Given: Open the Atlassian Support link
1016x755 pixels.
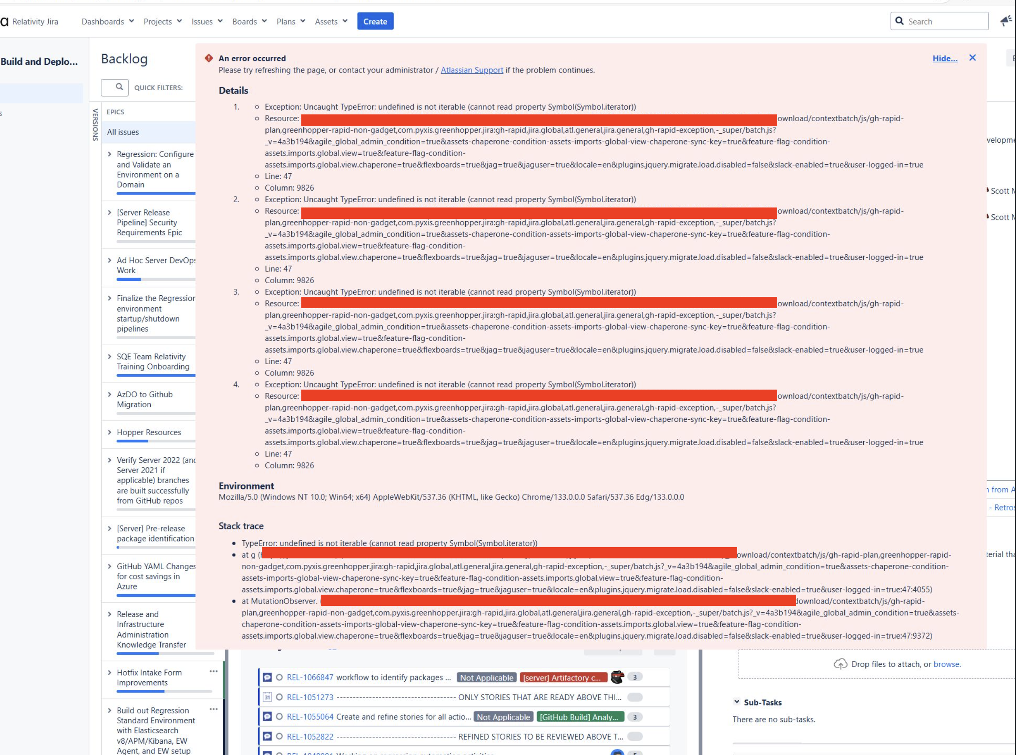Looking at the screenshot, I should point(472,70).
